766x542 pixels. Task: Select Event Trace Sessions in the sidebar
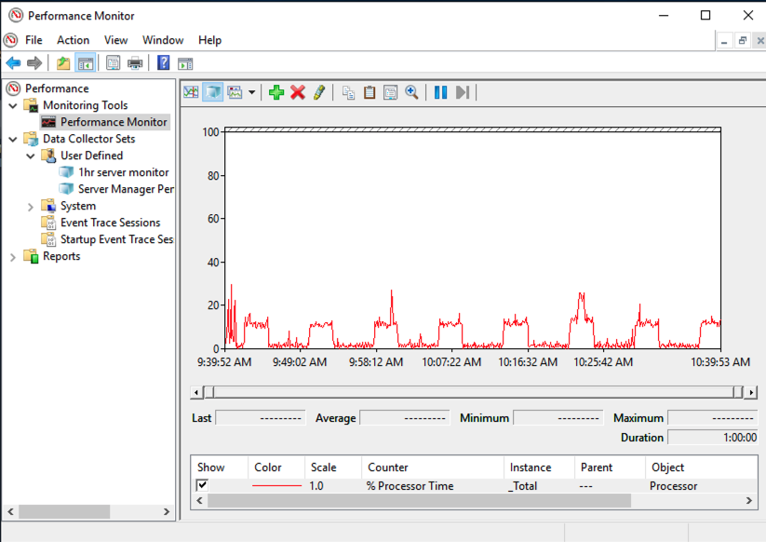point(108,223)
